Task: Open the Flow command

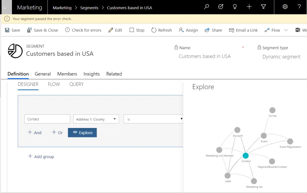Action: [272, 30]
